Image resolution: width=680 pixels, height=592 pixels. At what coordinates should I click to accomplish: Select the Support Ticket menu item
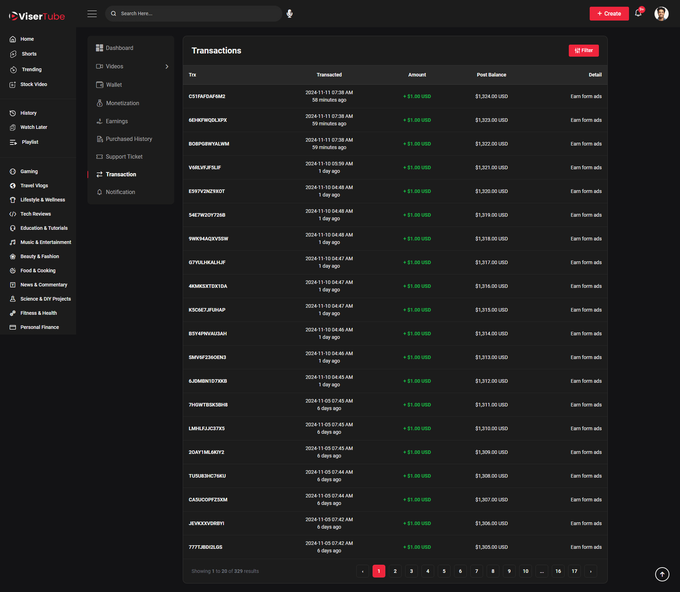pyautogui.click(x=124, y=156)
